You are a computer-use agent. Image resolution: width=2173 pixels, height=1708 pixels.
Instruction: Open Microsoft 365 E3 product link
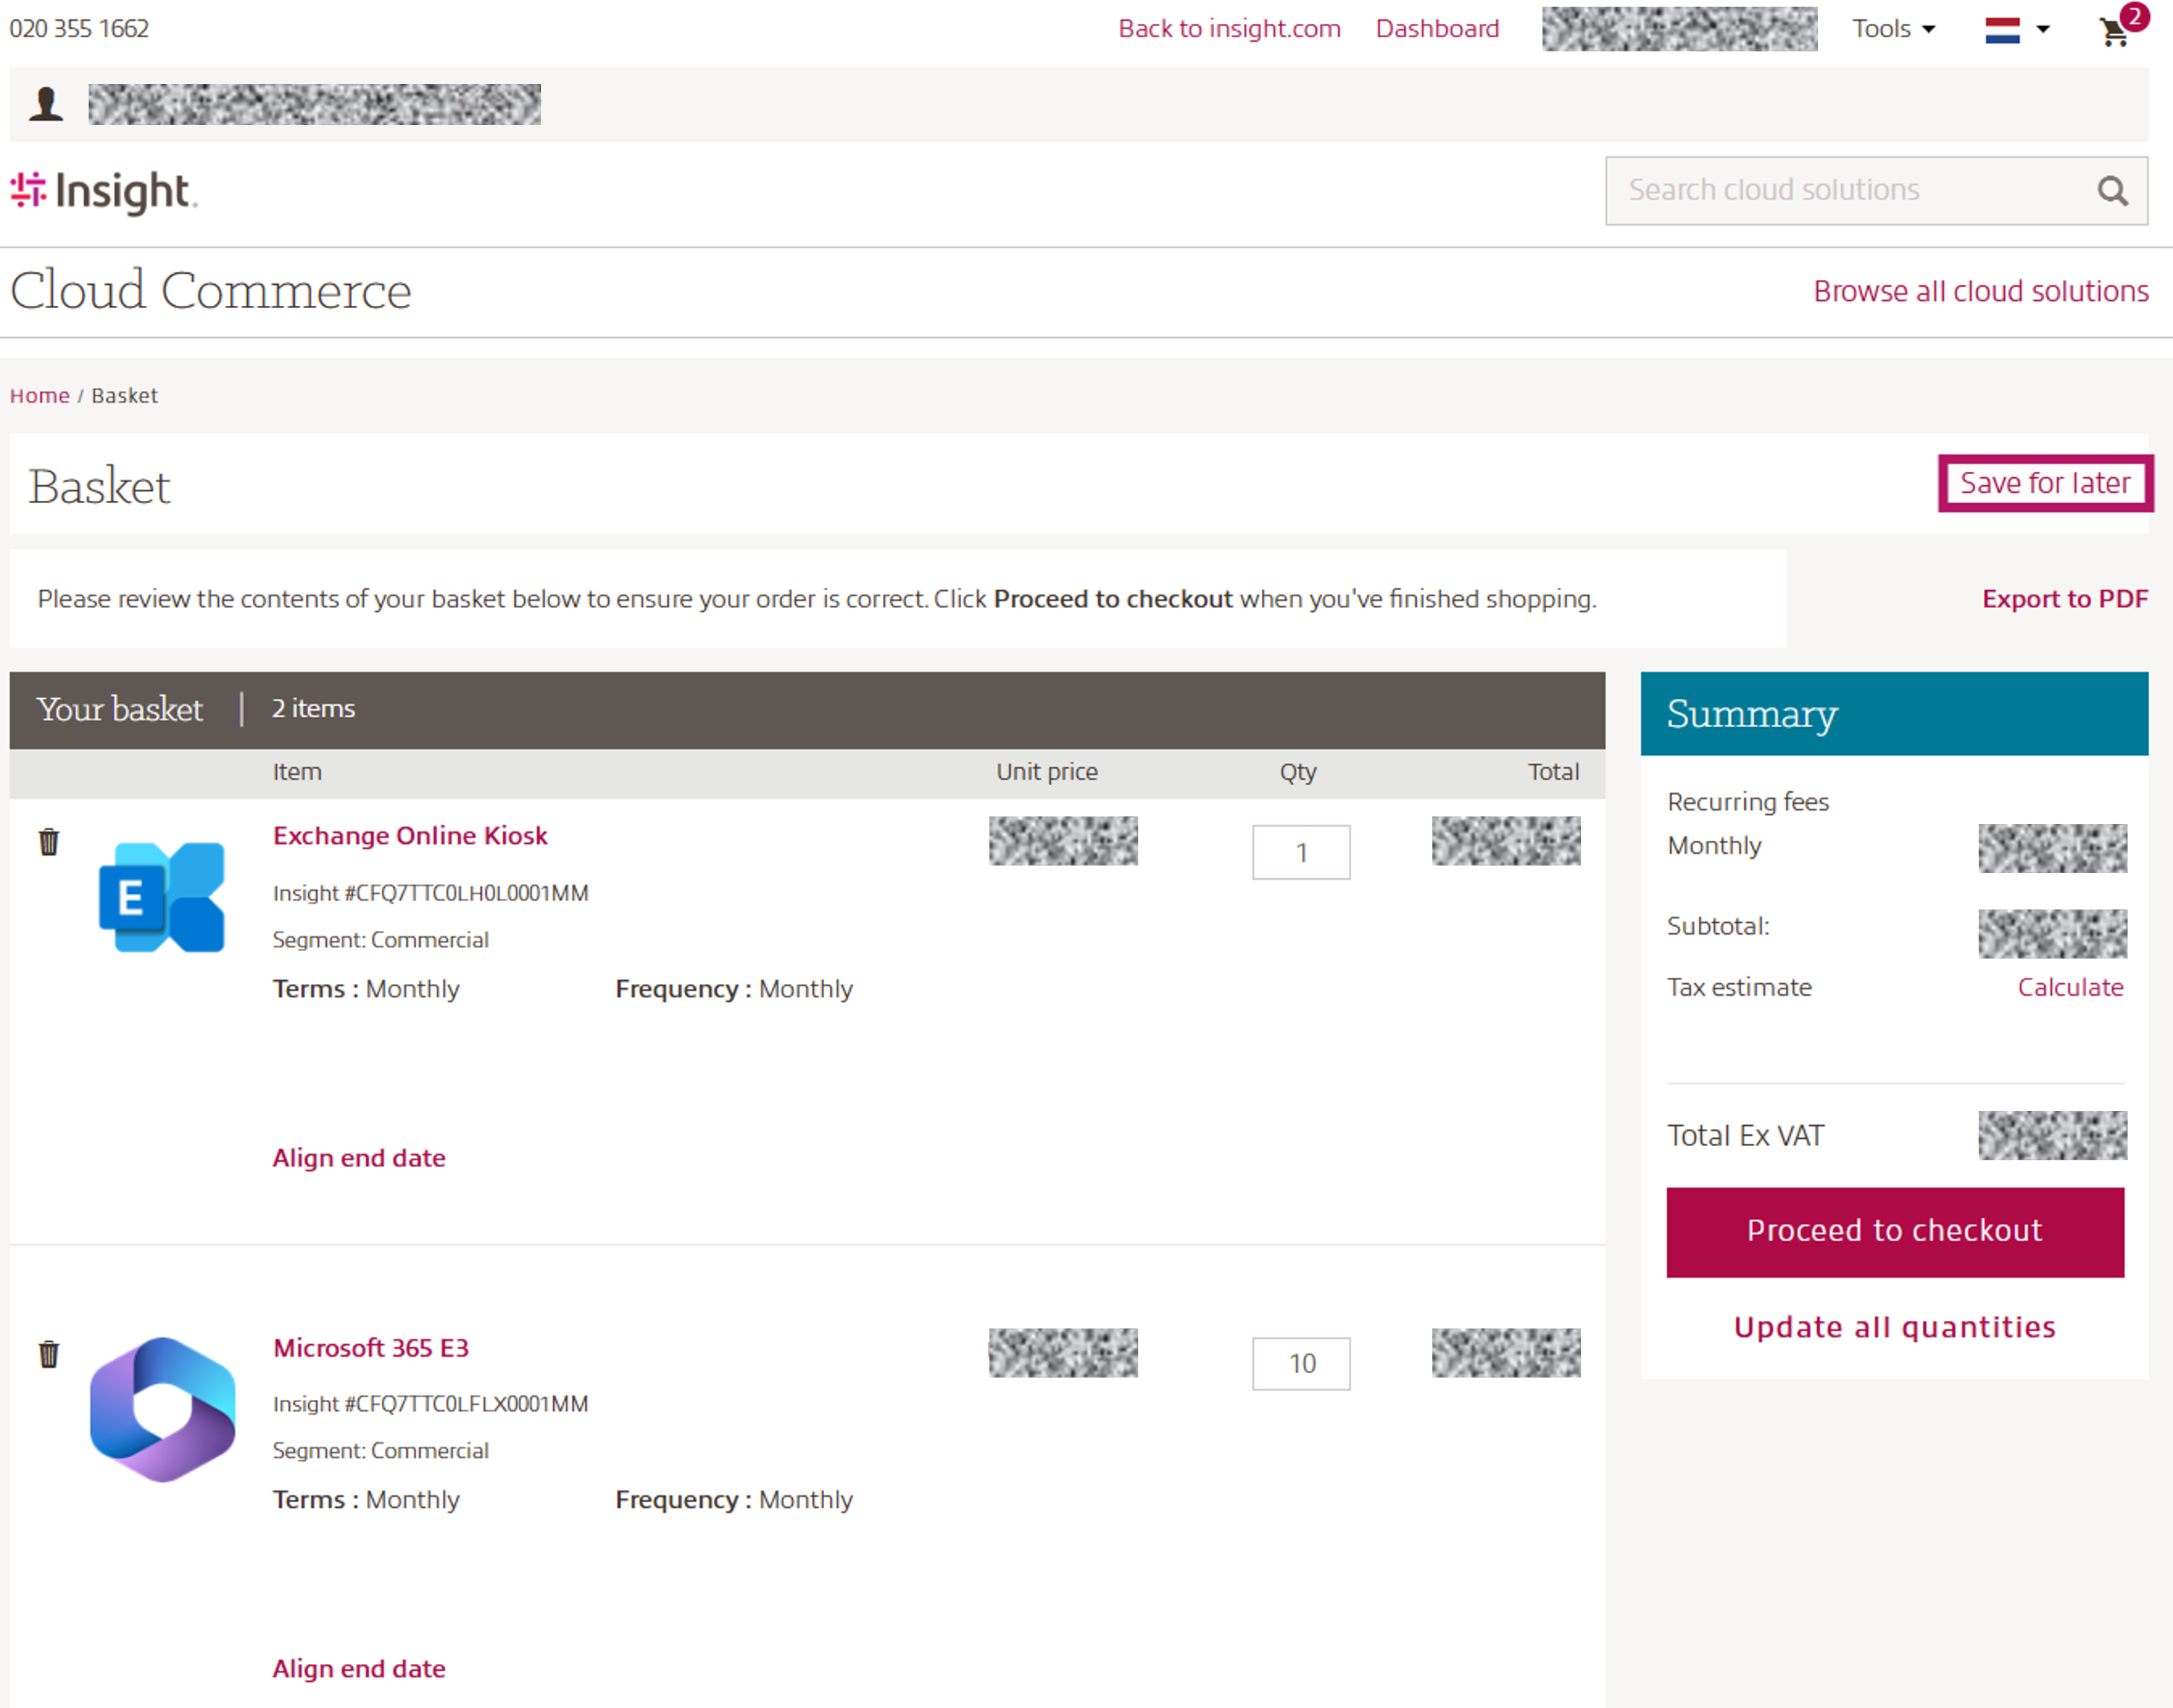tap(371, 1348)
